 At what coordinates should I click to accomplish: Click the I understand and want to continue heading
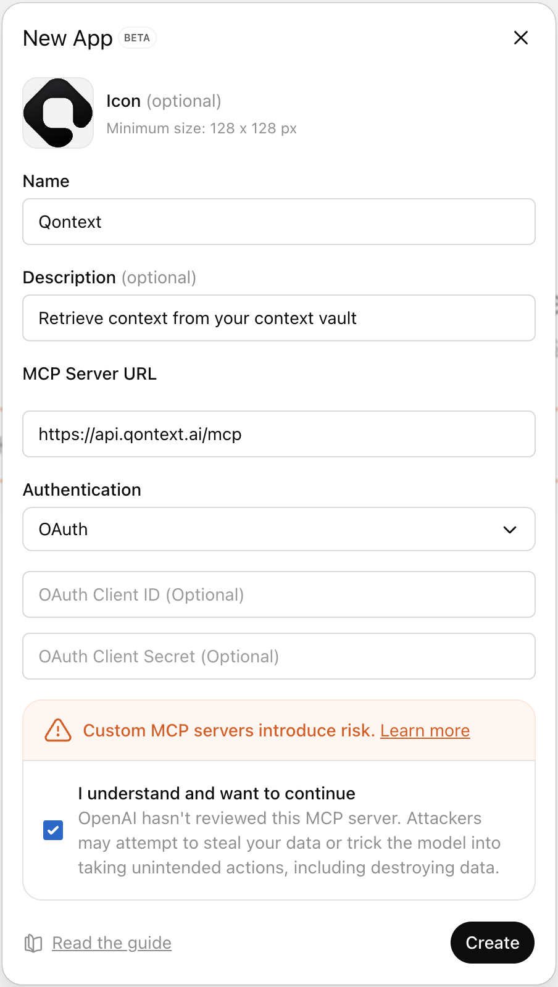click(217, 793)
